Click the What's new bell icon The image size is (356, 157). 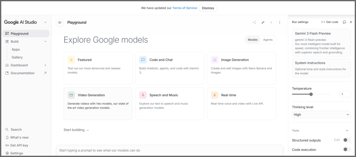(7, 137)
